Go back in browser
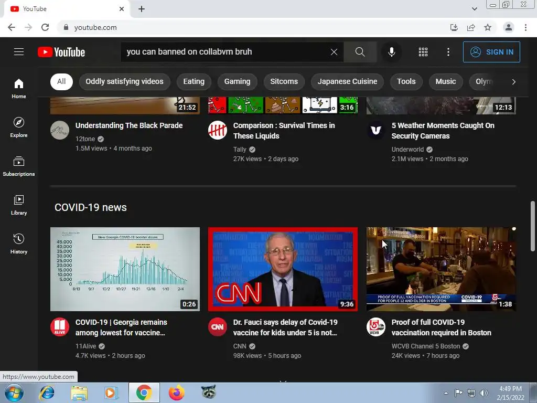Image resolution: width=537 pixels, height=403 pixels. 12,27
